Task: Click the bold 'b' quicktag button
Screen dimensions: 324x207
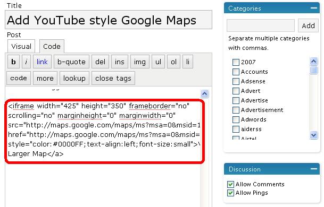Action: 13,62
